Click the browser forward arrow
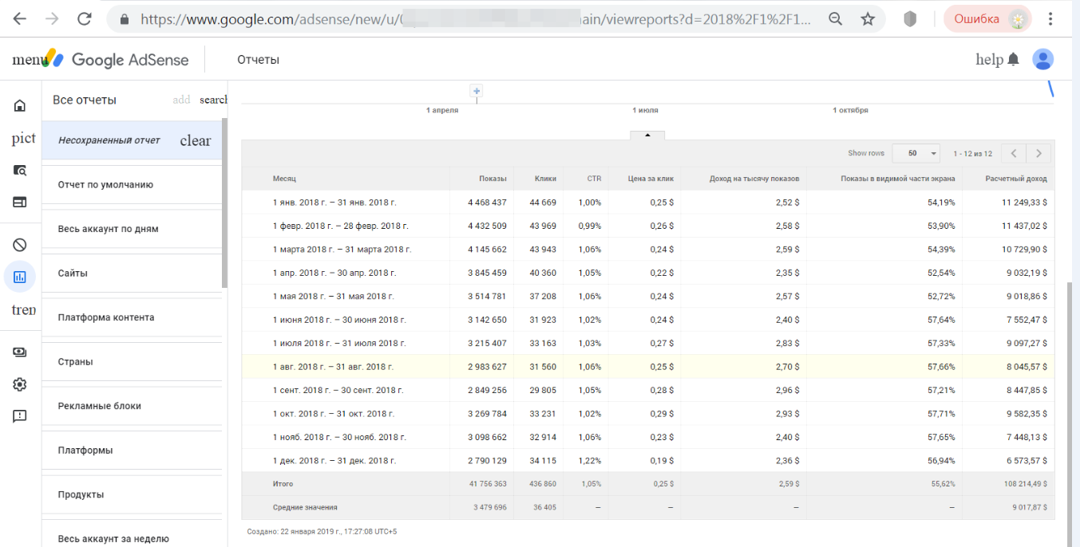The image size is (1080, 547). pos(53,19)
